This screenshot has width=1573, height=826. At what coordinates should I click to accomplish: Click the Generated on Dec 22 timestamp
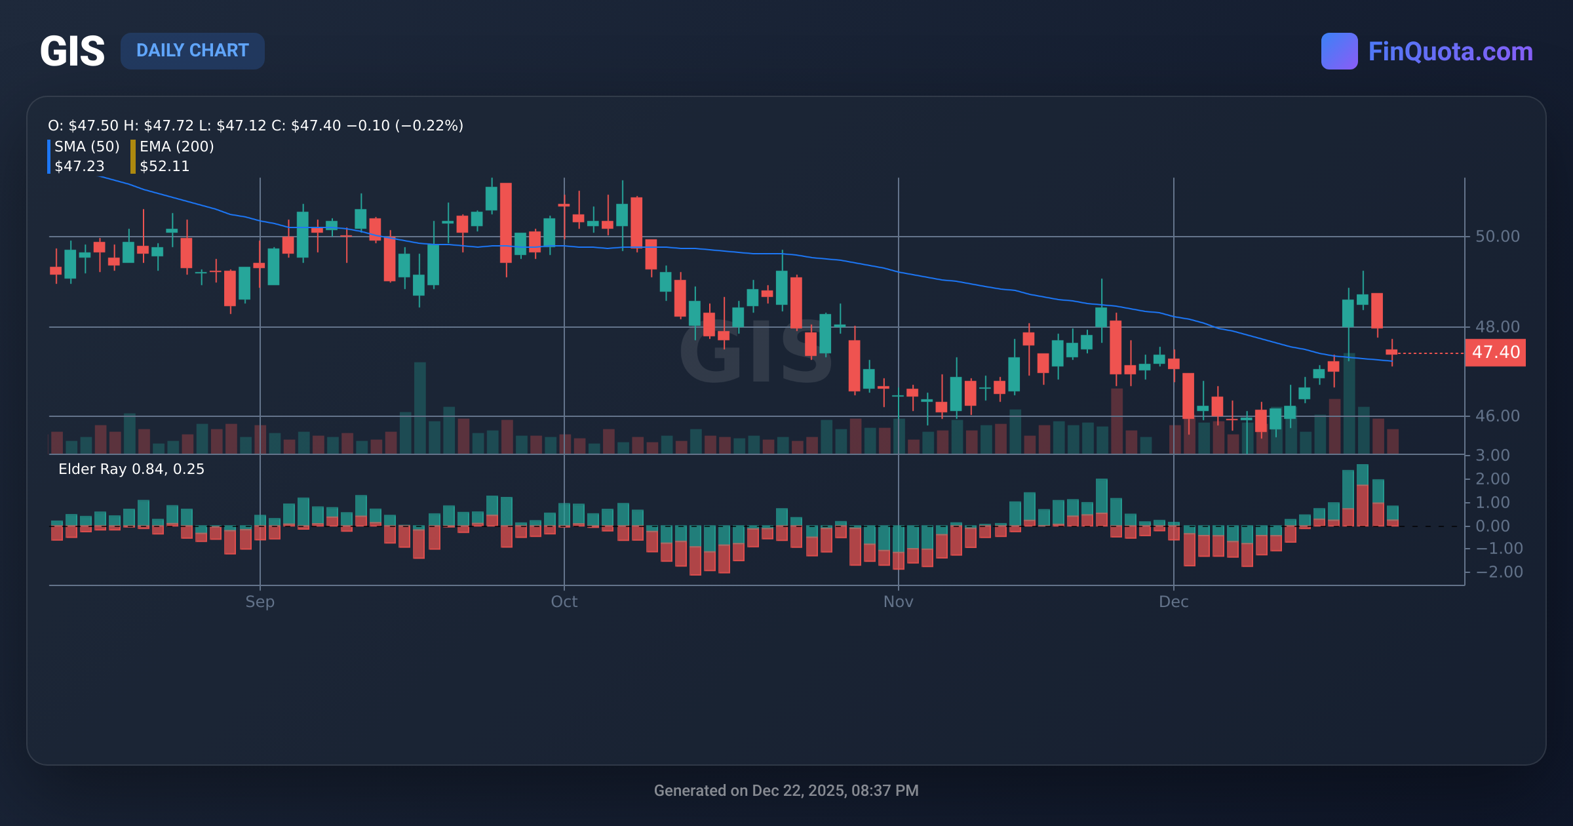[786, 791]
